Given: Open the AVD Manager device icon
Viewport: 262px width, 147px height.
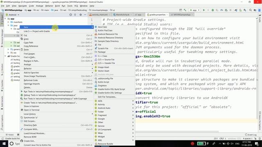Looking at the screenshot, I should point(240,10).
